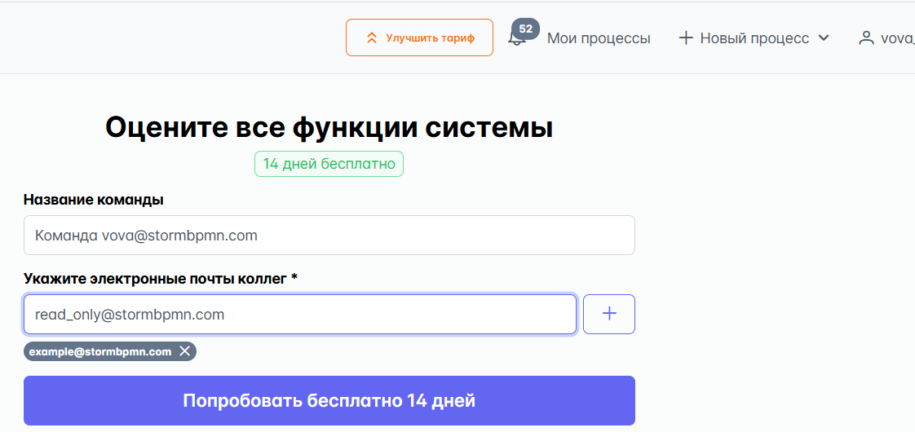Click the Оцените все функции системы heading
This screenshot has width=915, height=432.
point(329,127)
